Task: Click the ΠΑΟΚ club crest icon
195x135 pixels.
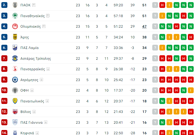Action: click(x=15, y=5)
